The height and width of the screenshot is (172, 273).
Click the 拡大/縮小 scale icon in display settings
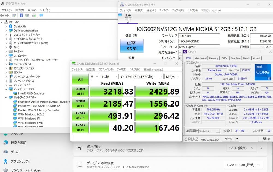pyautogui.click(x=80, y=148)
